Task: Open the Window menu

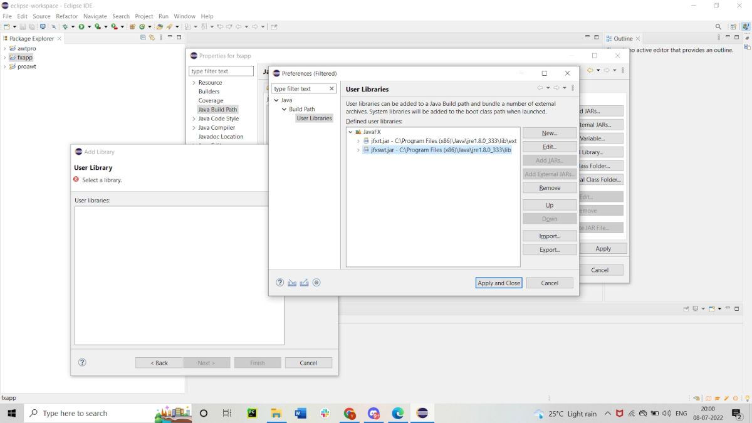Action: [184, 16]
